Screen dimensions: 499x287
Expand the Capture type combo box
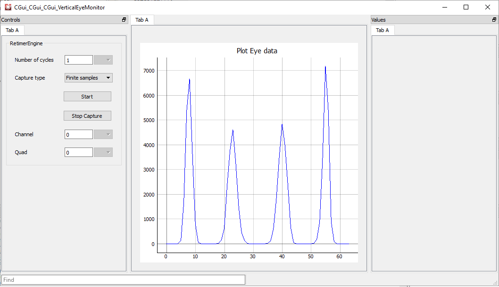[x=88, y=78]
